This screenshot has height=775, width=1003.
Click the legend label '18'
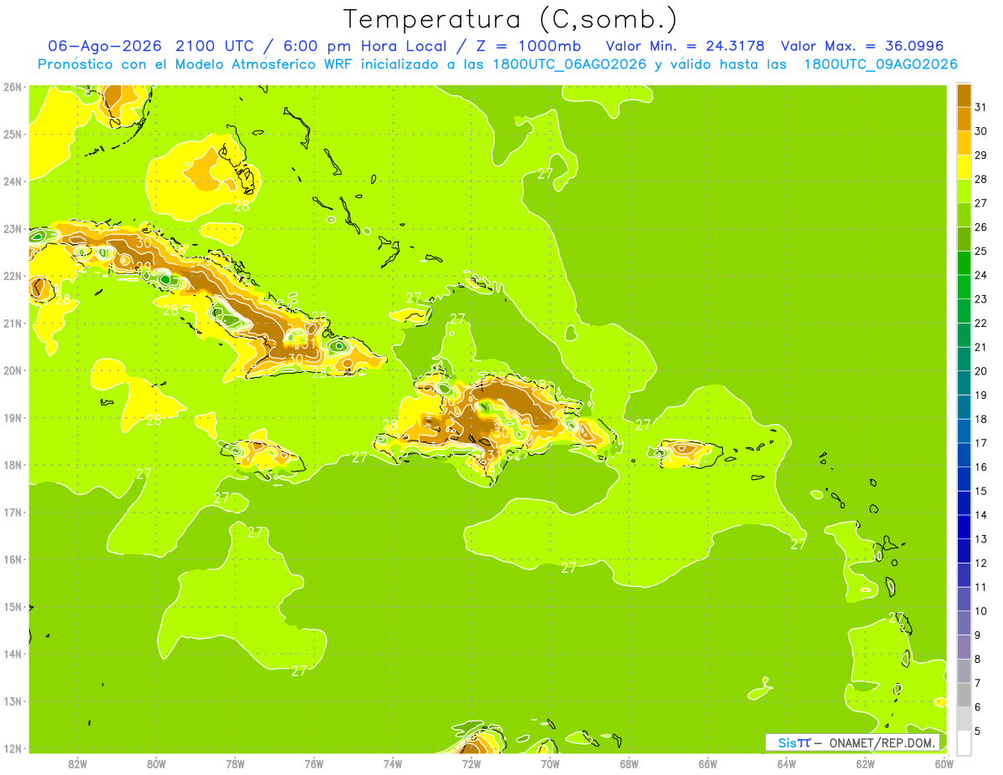coord(981,419)
